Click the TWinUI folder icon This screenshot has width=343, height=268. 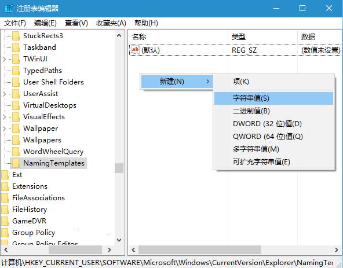tap(16, 59)
